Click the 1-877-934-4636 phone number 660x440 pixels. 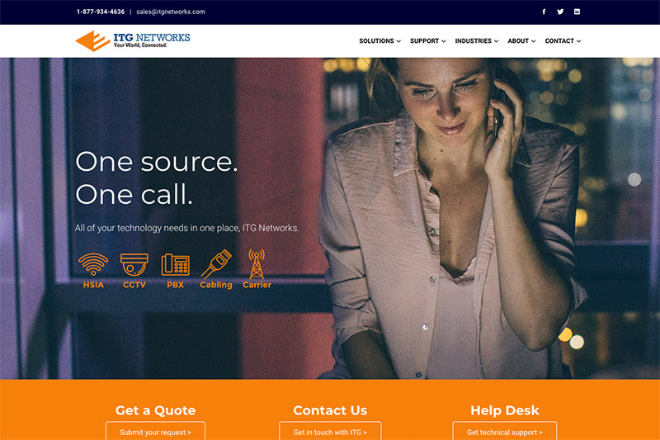coord(101,12)
